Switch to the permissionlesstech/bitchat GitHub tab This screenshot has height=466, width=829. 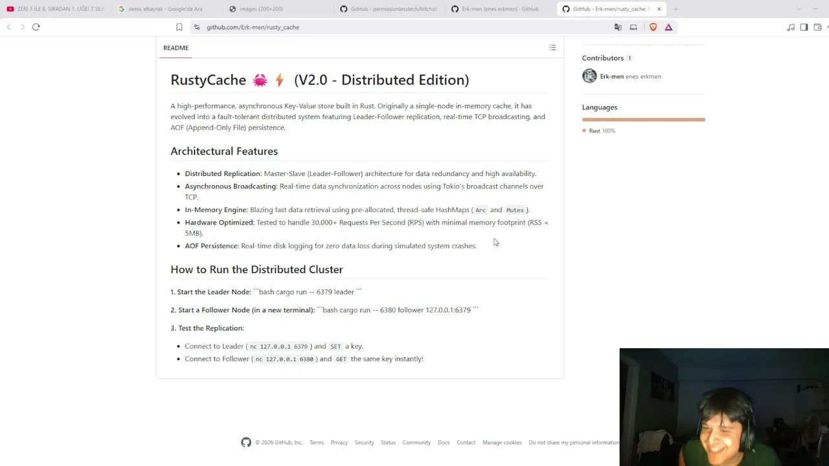388,9
